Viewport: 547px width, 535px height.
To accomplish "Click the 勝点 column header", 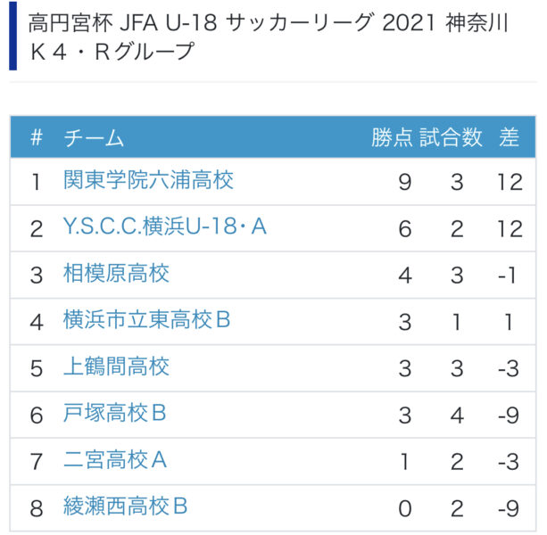I will tap(393, 137).
